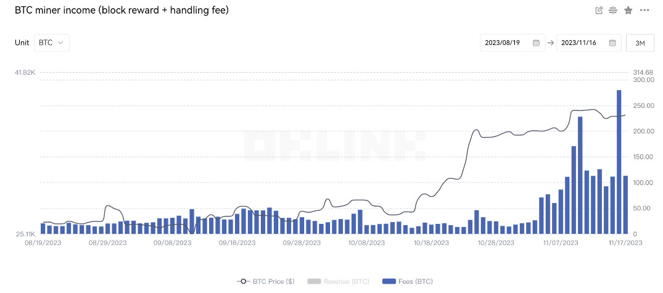This screenshot has height=293, width=663.
Task: Click calendar icon in 2023/08/19 field
Action: pos(536,43)
